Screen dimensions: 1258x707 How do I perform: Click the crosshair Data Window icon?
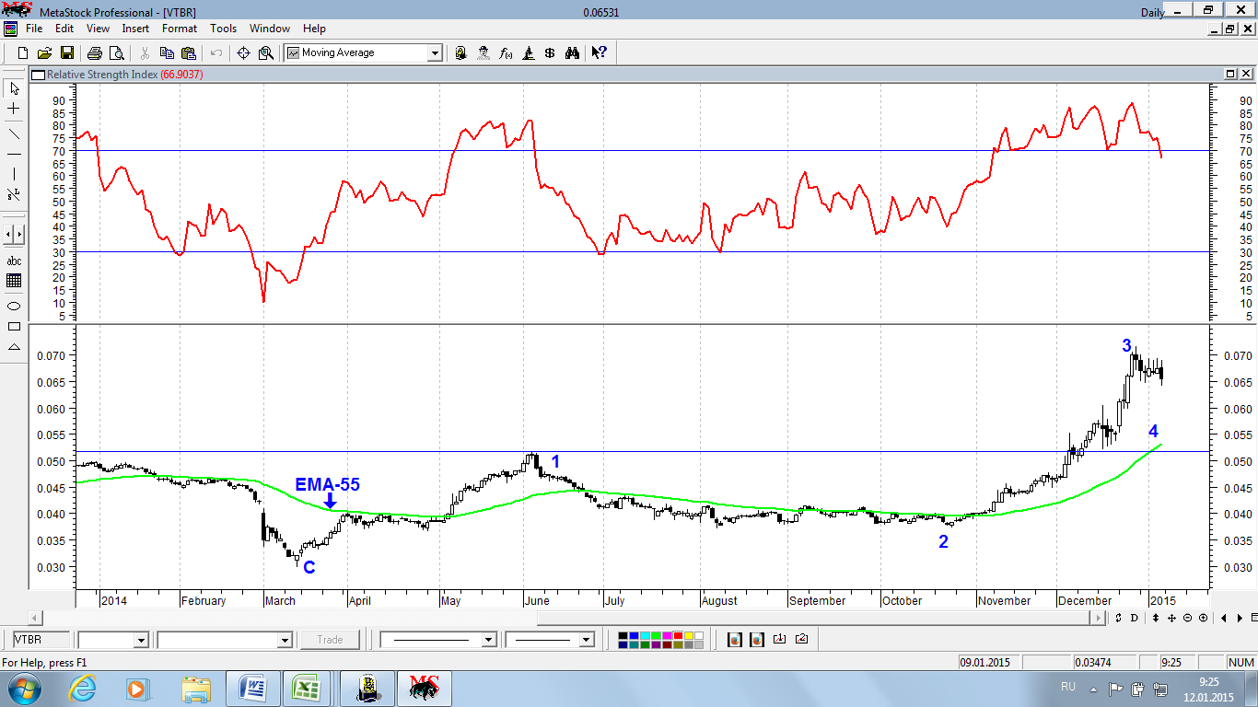click(244, 53)
